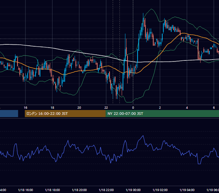219x193 pixels.
Task: Click the 2 hour label on chart axis
Action: 160,108
